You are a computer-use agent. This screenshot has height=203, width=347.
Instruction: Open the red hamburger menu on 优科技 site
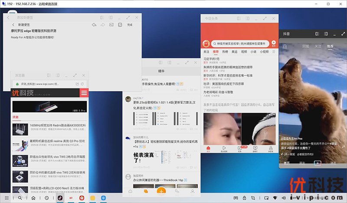(84, 93)
